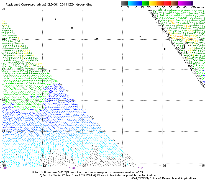Click the 10:08 time label
This screenshot has width=205, height=180.
pyautogui.click(x=4, y=168)
